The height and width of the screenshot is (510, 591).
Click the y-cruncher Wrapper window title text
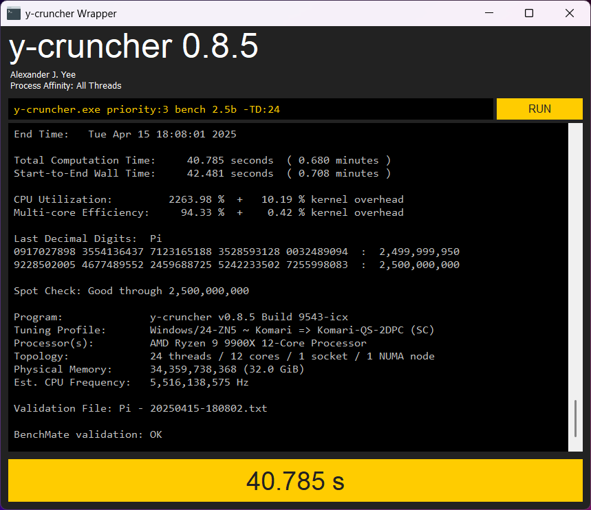coord(71,14)
